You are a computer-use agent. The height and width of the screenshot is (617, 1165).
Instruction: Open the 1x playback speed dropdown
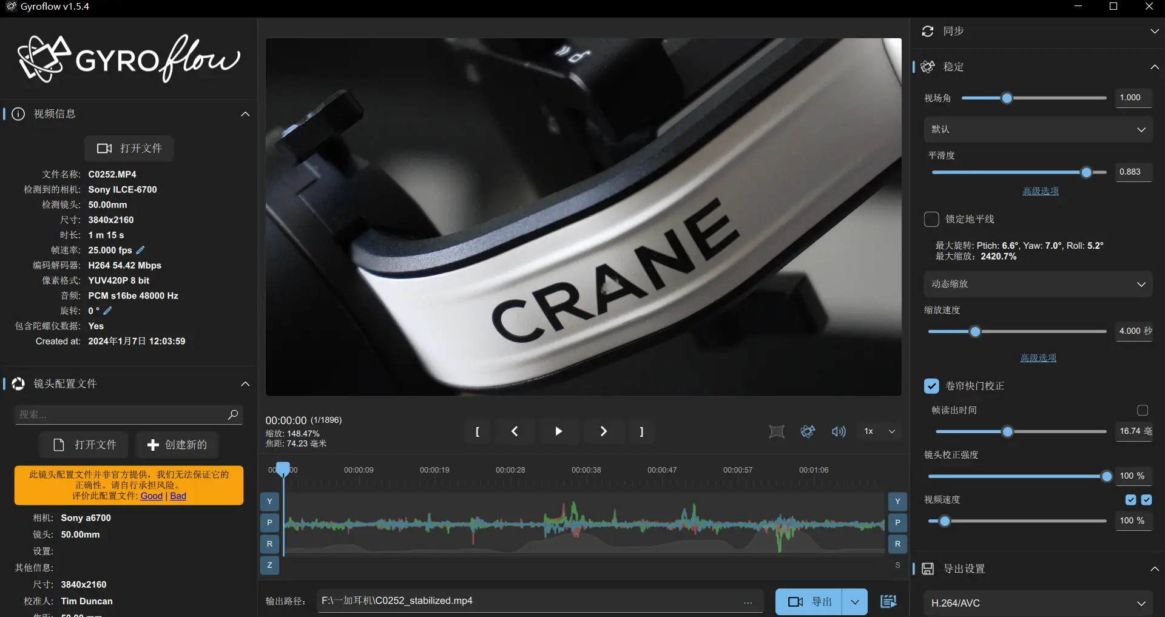click(x=879, y=431)
